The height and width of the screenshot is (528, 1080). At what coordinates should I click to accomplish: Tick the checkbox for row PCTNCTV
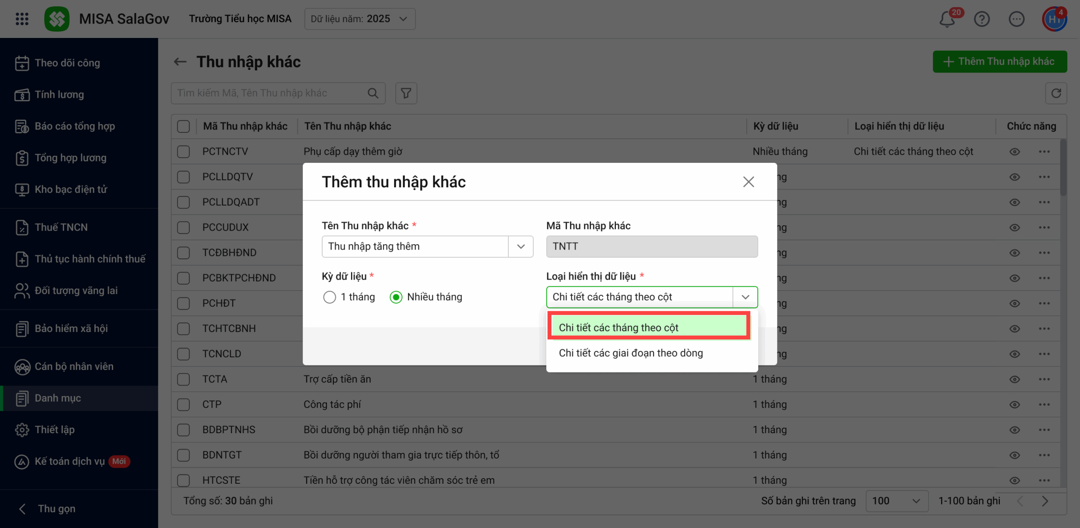184,152
